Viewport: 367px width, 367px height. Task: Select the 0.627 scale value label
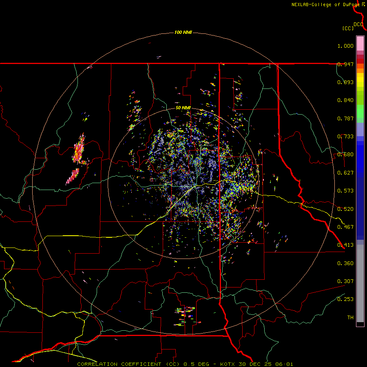point(345,173)
